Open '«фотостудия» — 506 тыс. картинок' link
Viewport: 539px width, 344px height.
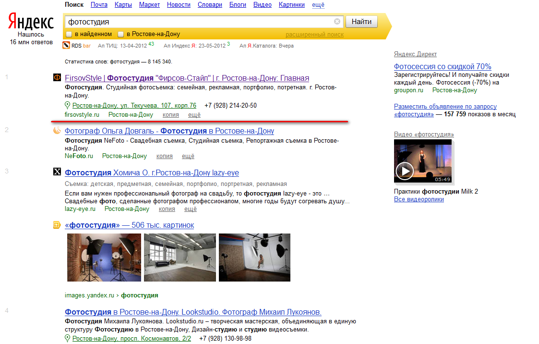tap(129, 225)
